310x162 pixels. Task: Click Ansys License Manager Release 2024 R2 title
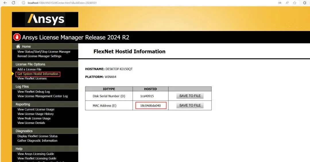75,37
